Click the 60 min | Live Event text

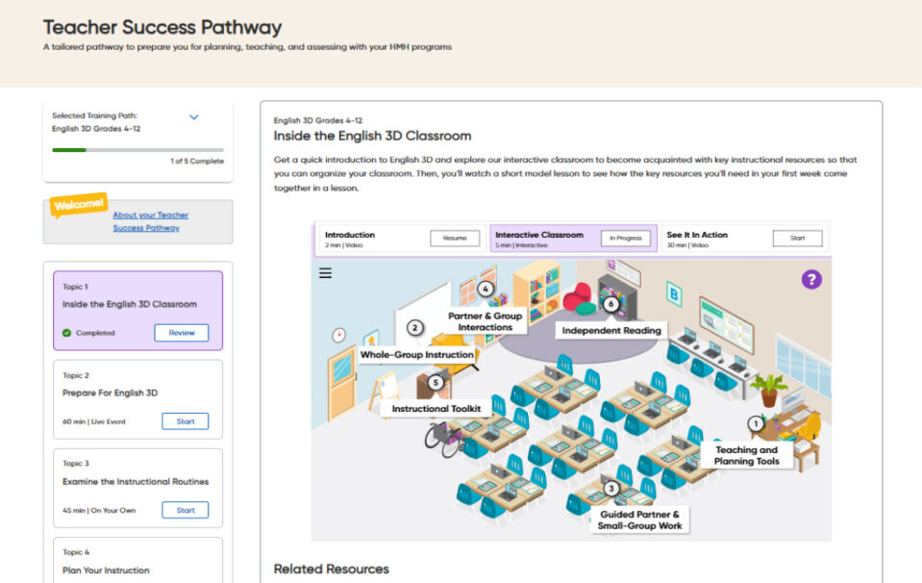(x=94, y=421)
